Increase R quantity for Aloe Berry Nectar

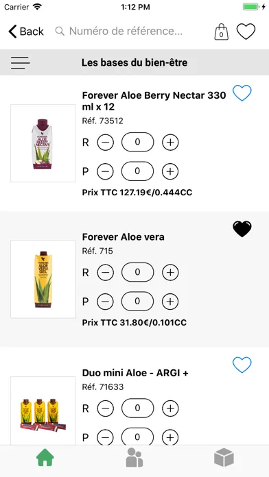click(170, 143)
